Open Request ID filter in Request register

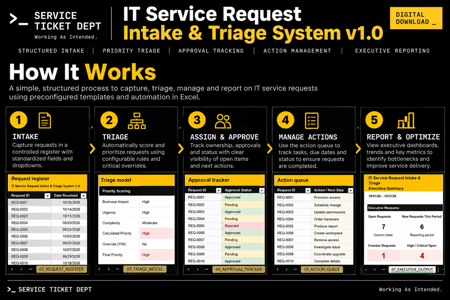[47, 196]
